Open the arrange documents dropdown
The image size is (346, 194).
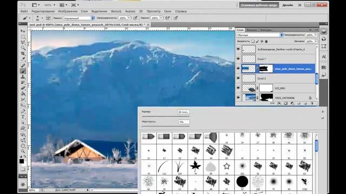[x=63, y=5]
